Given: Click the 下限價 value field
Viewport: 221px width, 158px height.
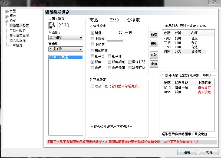Looking at the screenshot, I should (115, 44).
